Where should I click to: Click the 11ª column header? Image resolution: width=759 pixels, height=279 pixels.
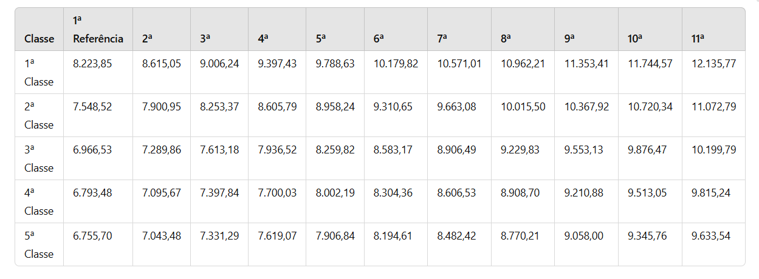click(x=698, y=39)
